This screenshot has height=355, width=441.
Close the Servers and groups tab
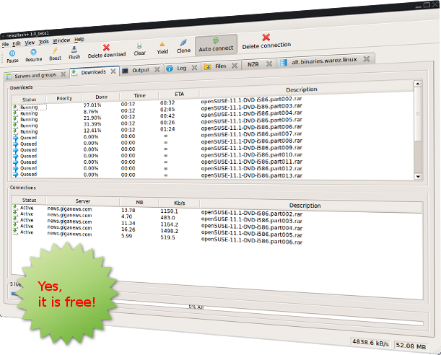(x=64, y=74)
